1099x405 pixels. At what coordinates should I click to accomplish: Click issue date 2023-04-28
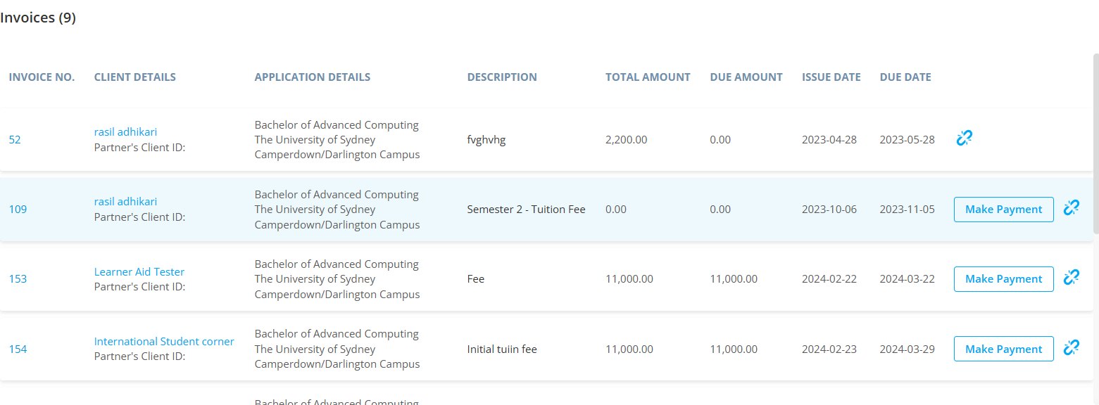pyautogui.click(x=829, y=140)
